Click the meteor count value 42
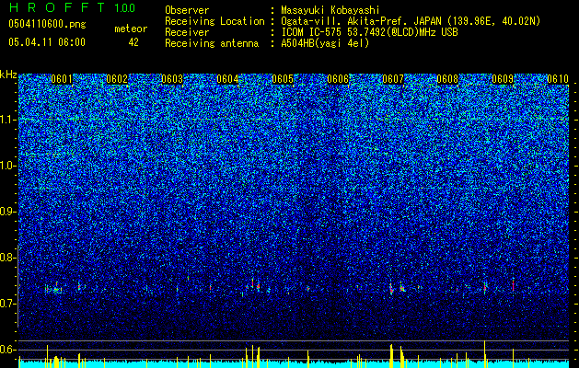This screenshot has width=579, height=368. tap(133, 42)
